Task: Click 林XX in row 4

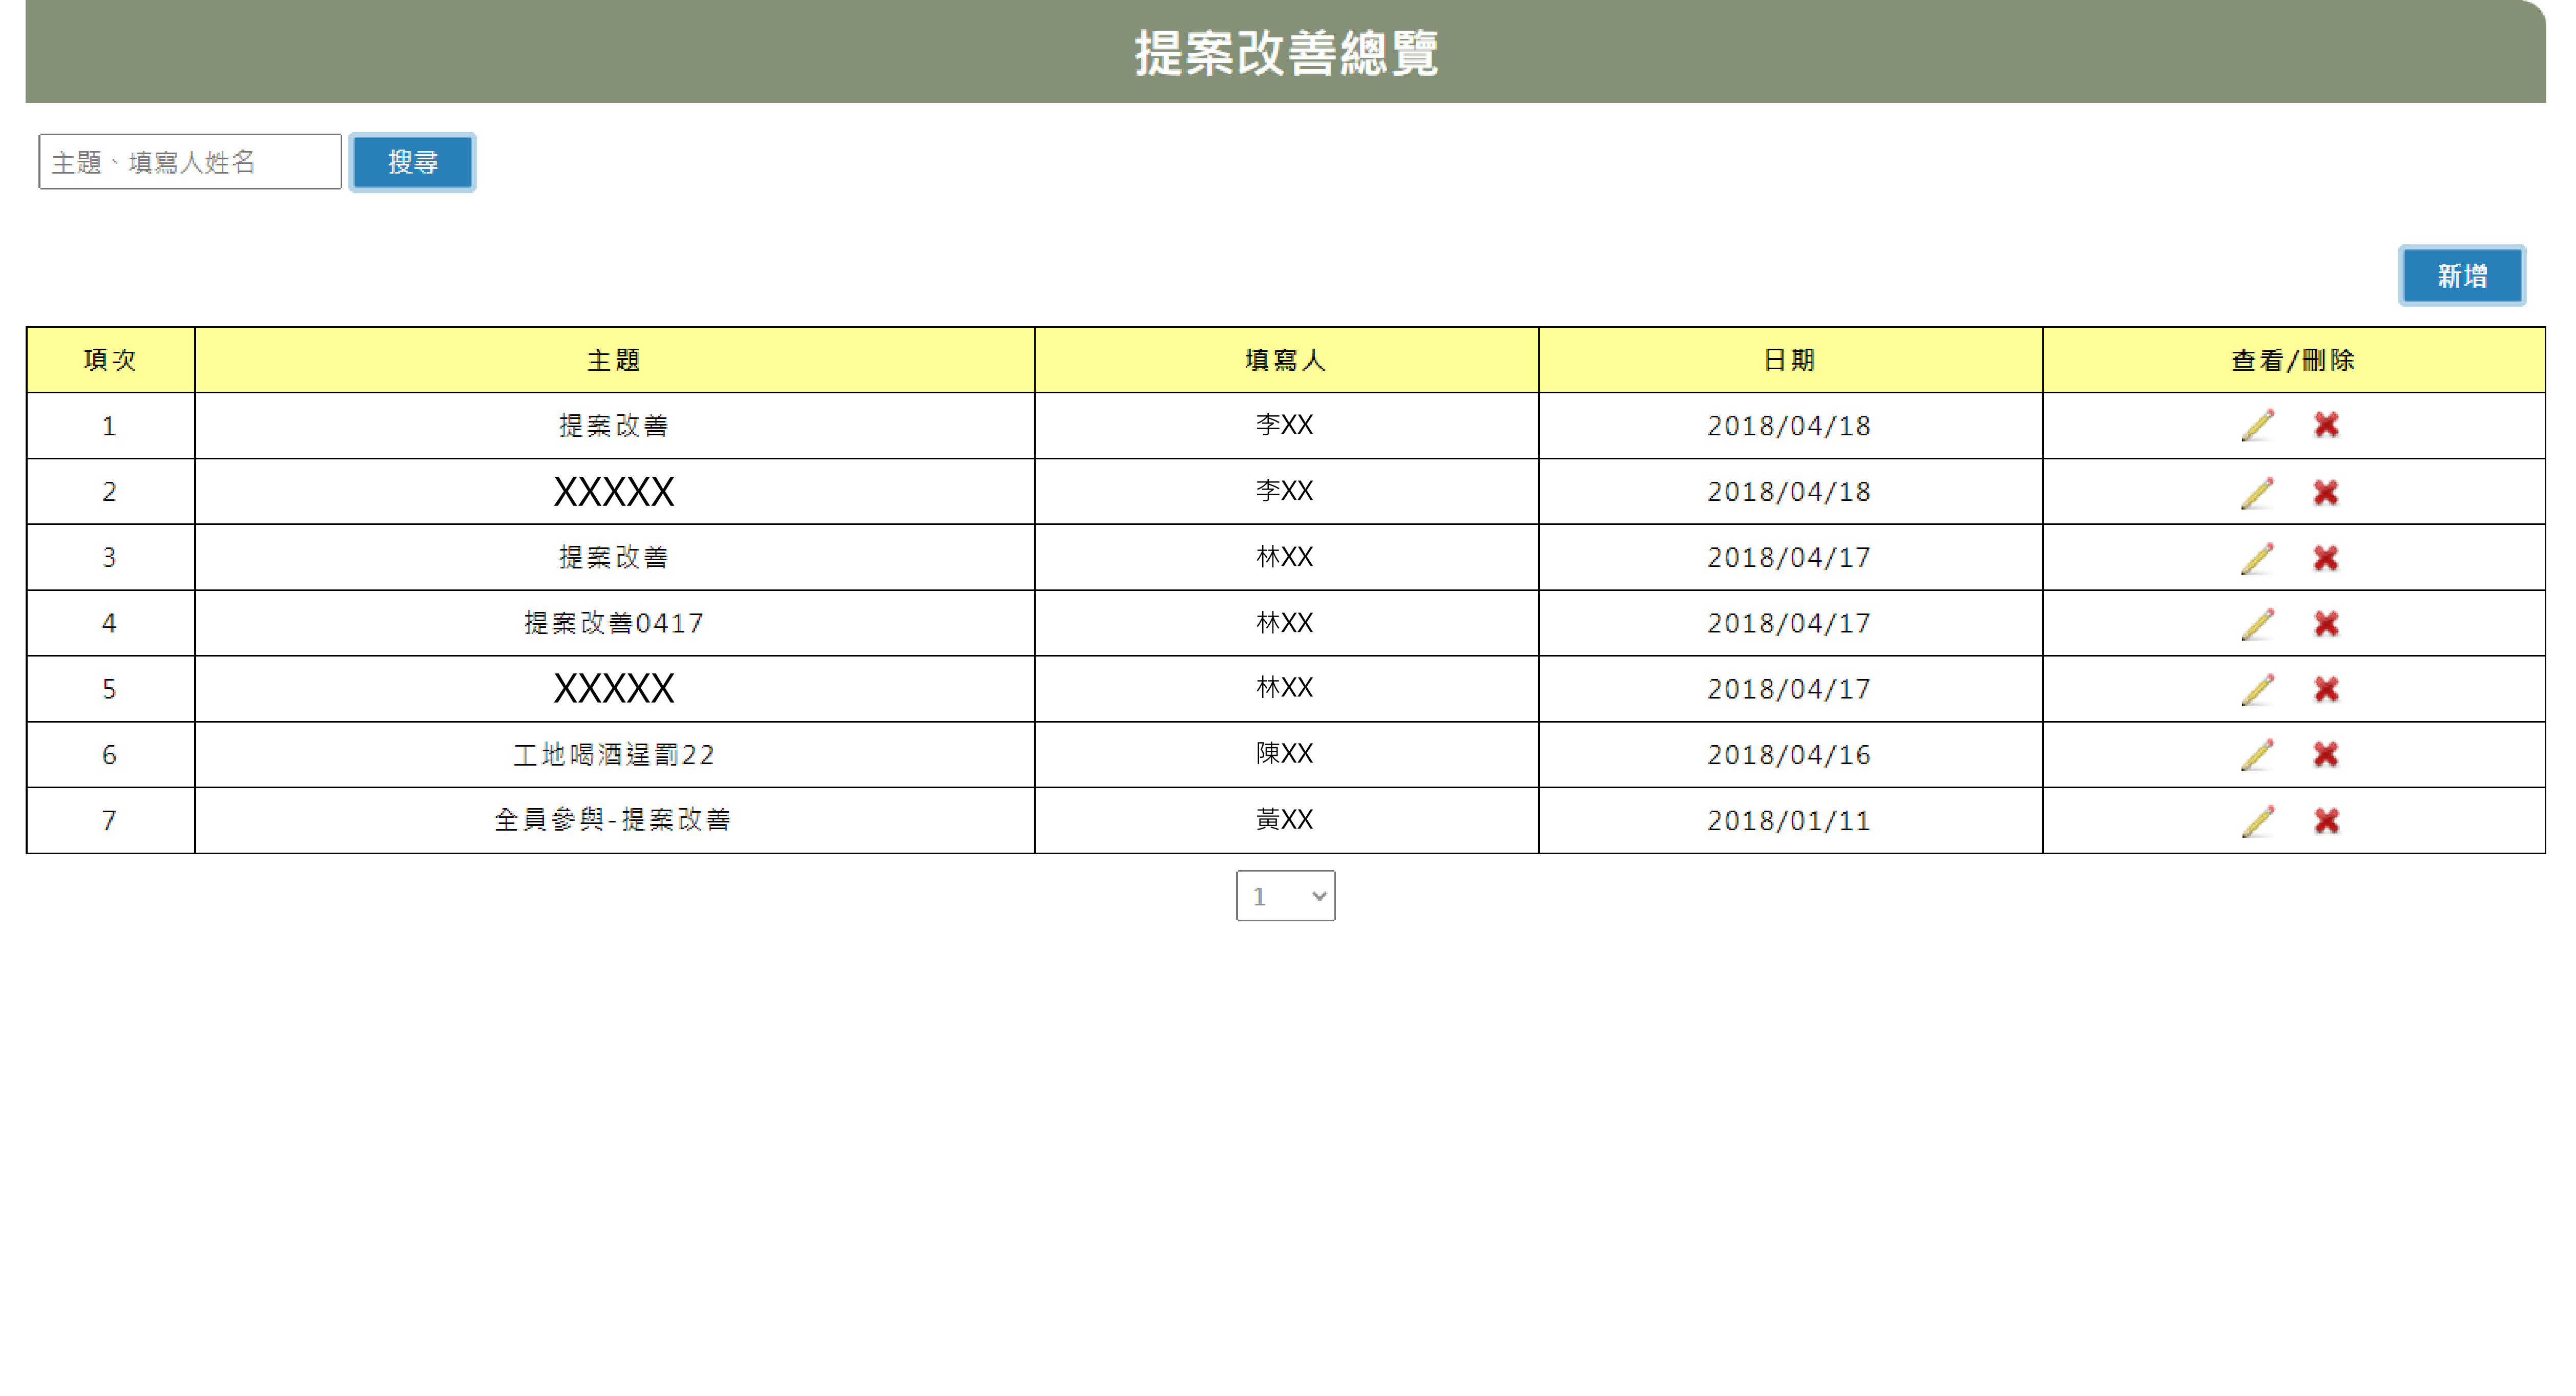Action: (1285, 623)
